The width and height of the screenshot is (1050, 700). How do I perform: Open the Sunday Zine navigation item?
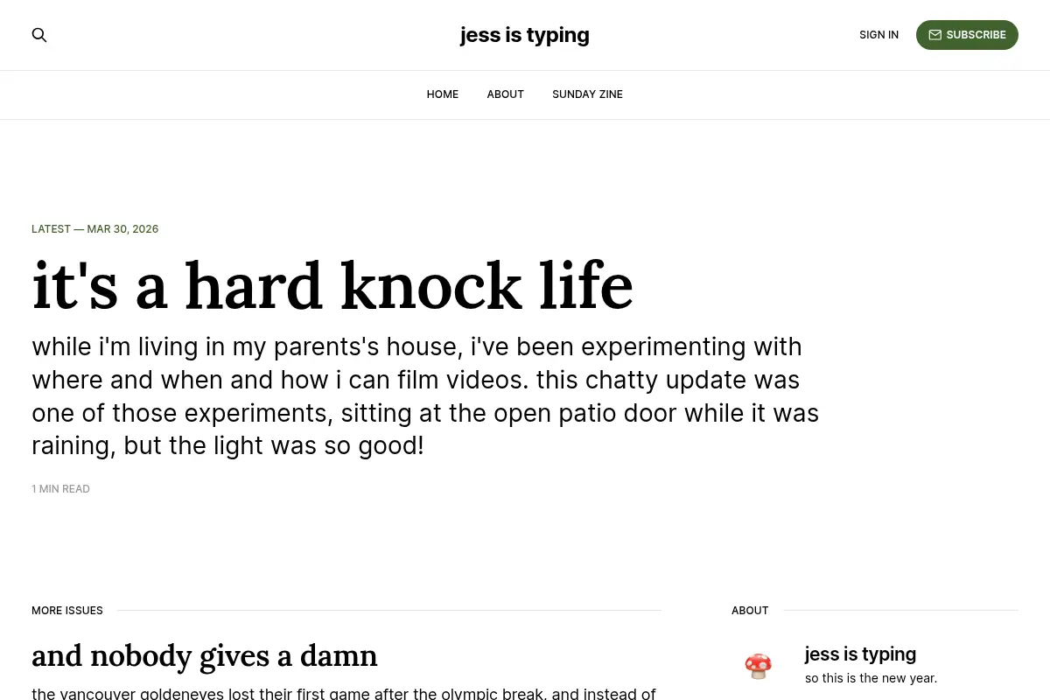tap(587, 94)
